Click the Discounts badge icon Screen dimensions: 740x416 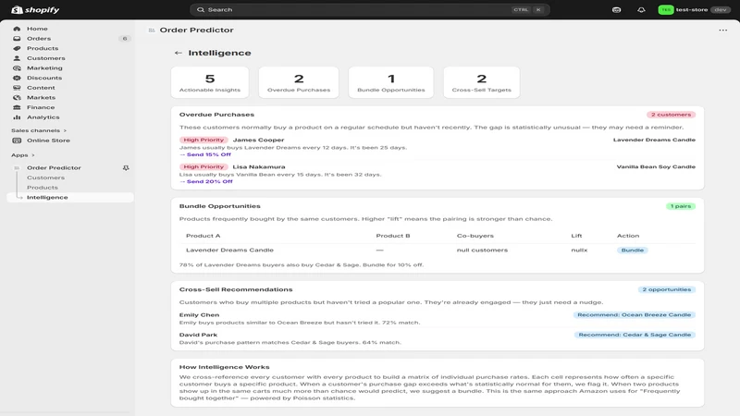(x=17, y=78)
